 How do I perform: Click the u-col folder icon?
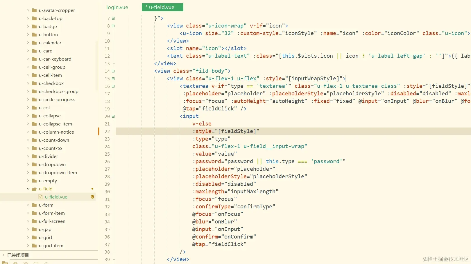(x=34, y=108)
